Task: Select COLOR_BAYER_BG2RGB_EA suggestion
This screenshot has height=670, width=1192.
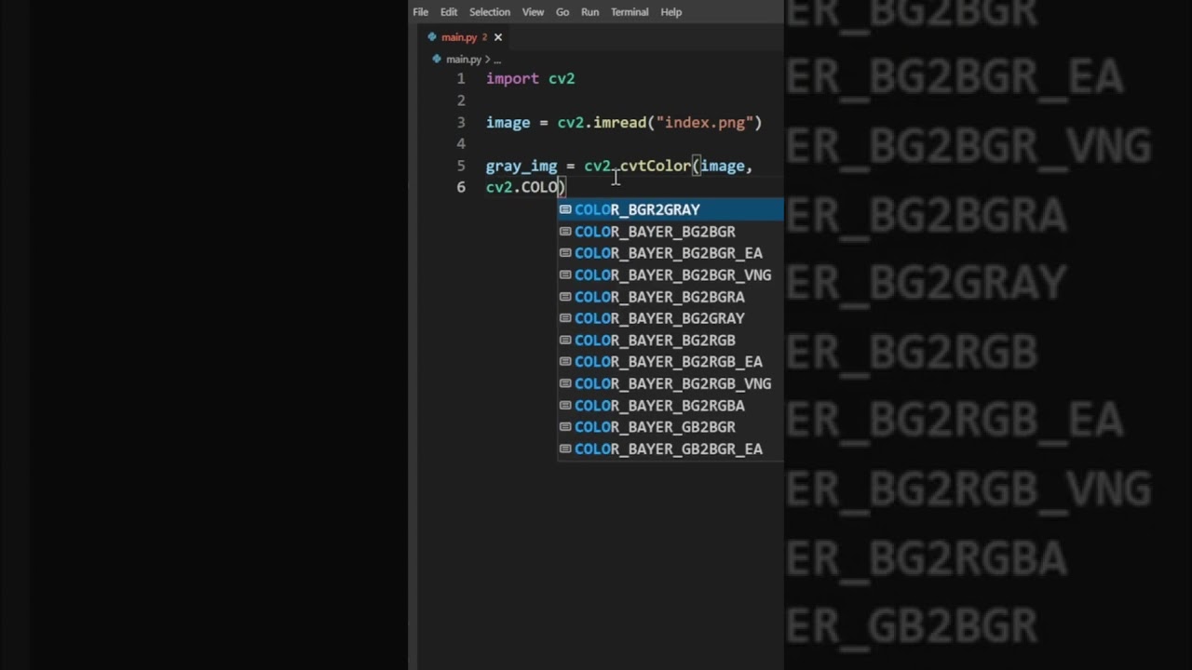Action: (x=670, y=362)
